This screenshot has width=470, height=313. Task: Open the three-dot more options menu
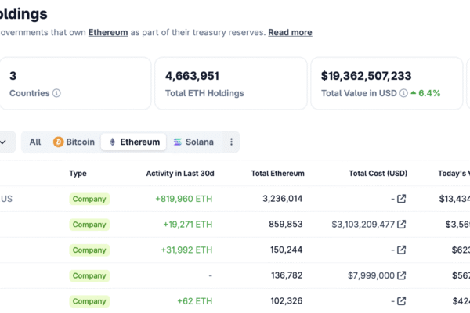tap(230, 142)
